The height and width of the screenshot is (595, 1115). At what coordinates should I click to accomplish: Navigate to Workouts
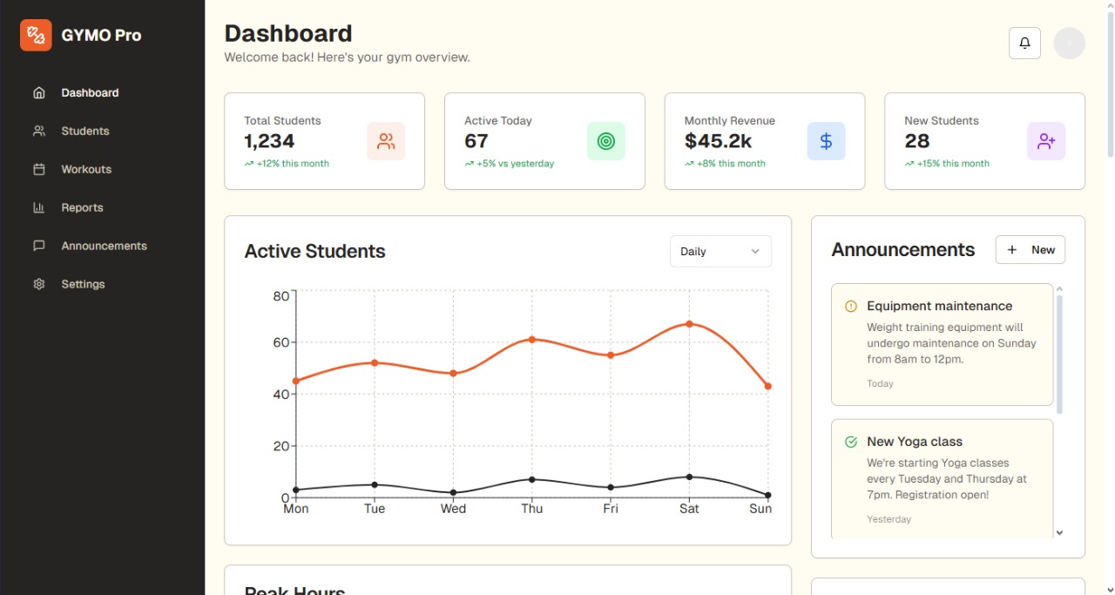(102, 169)
